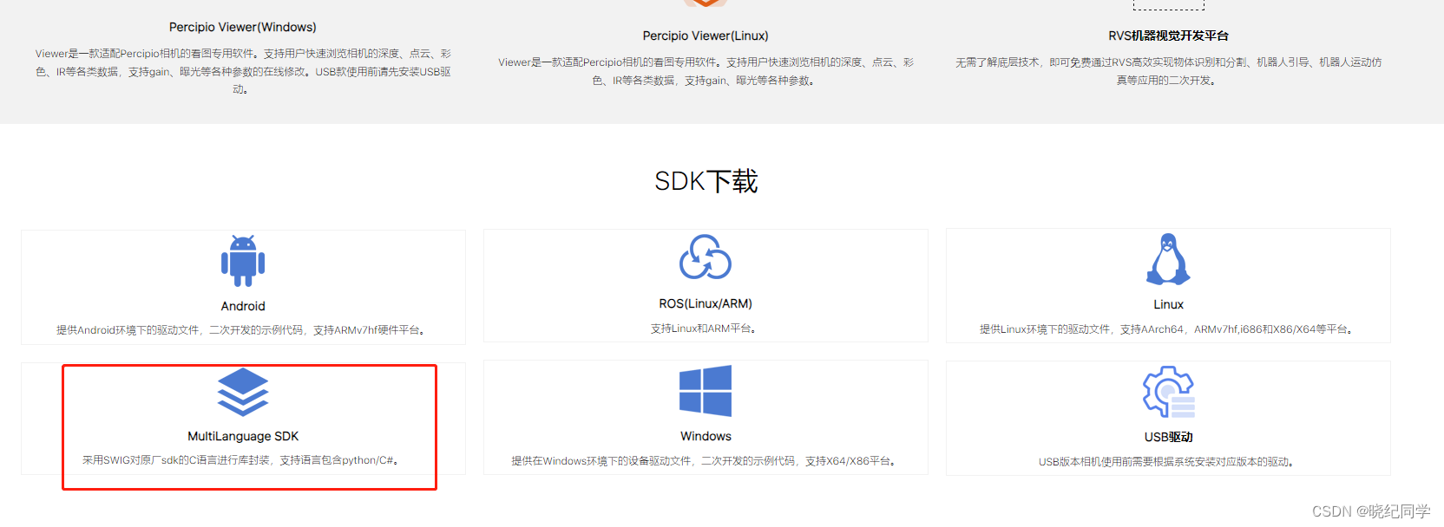The height and width of the screenshot is (527, 1444).
Task: Open the MultiLanguage SDK title link
Action: 243,436
